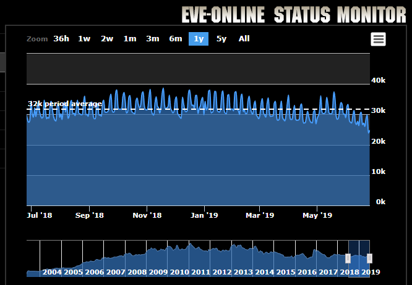Click the Jan '19 axis label

(x=204, y=215)
